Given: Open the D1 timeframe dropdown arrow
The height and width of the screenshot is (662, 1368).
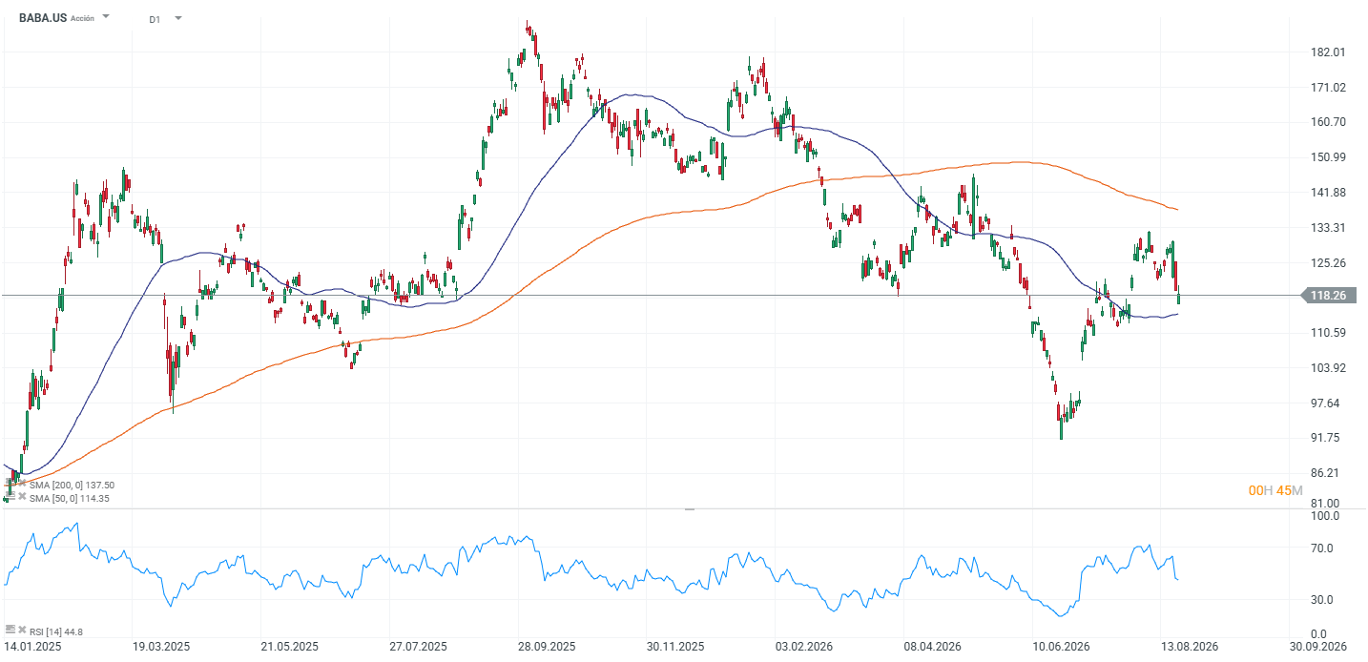Looking at the screenshot, I should click(x=177, y=18).
